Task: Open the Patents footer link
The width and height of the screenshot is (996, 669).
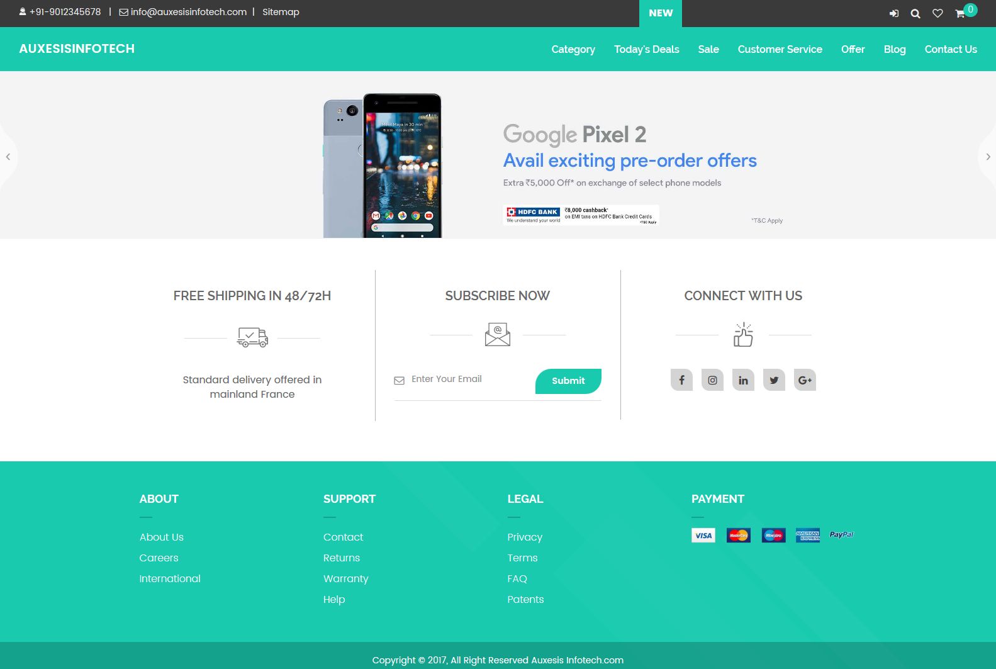Action: (x=525, y=599)
